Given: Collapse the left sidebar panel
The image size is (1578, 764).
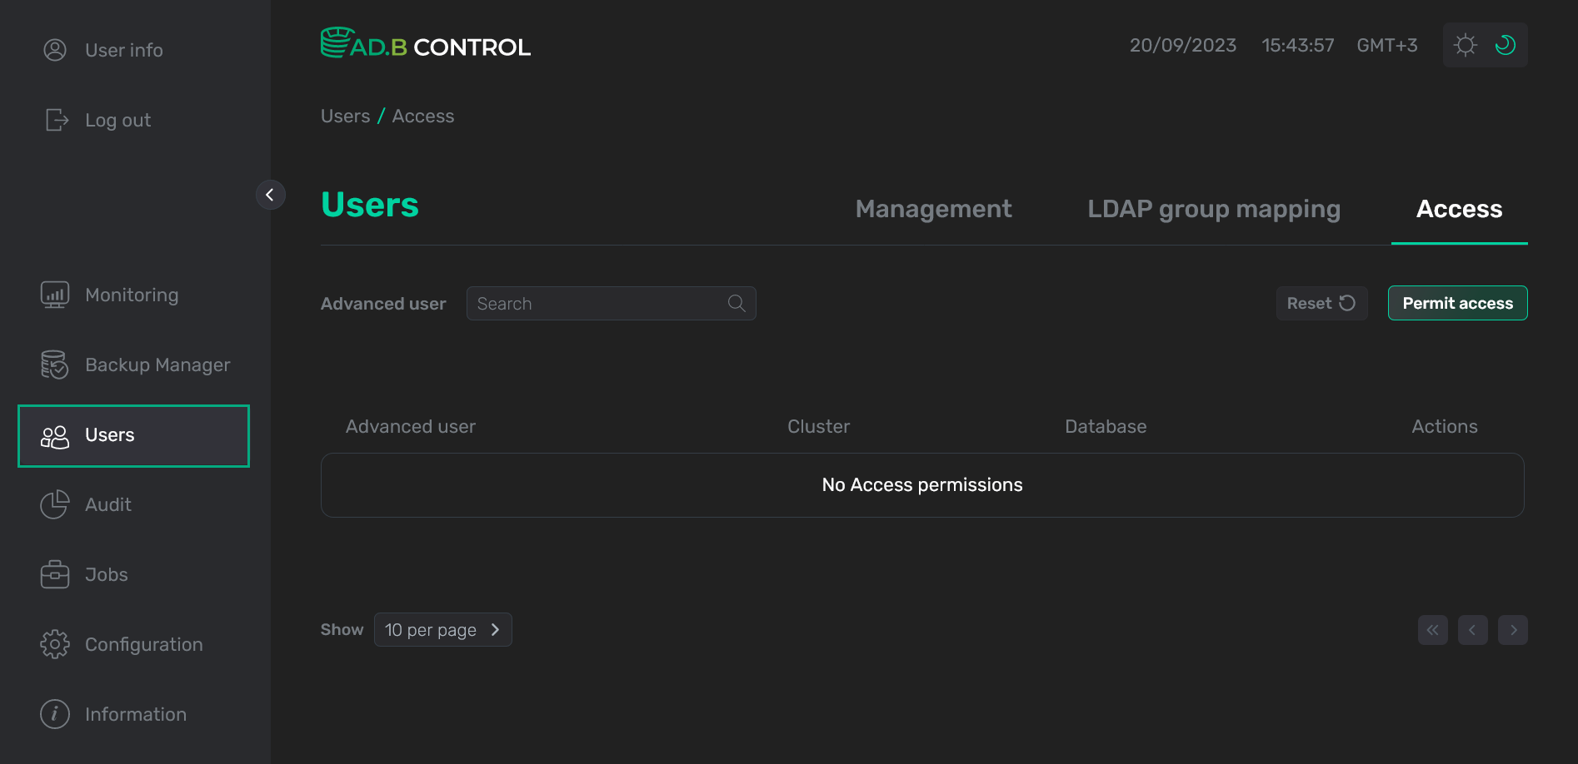Looking at the screenshot, I should coord(270,194).
